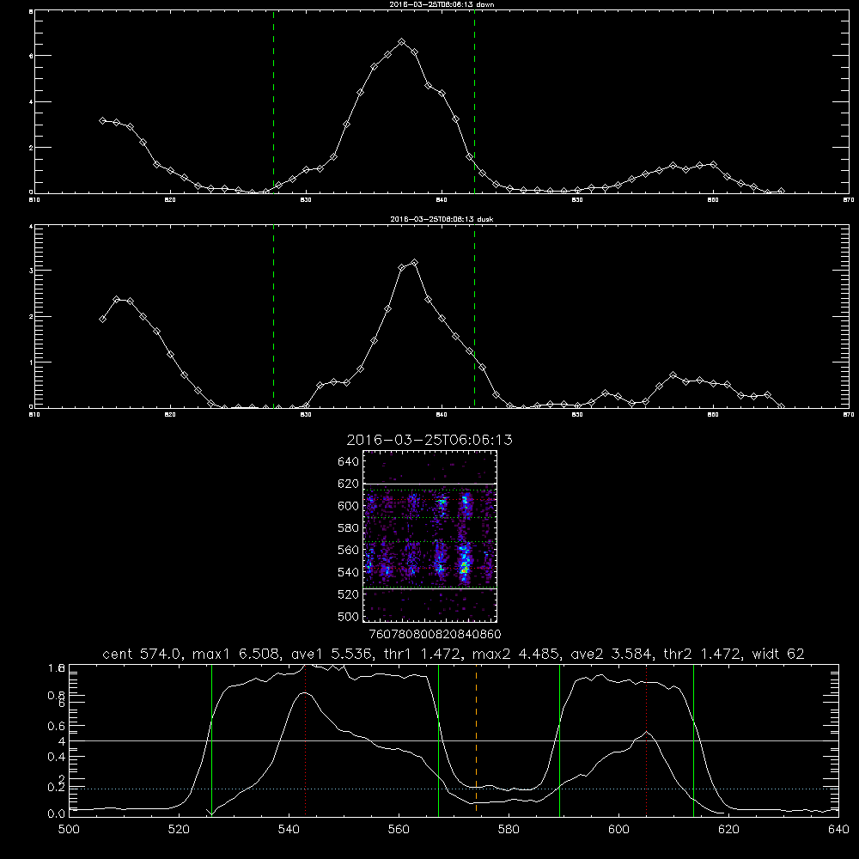Click the 'max2 4.485' value
859x859 pixels.
coord(517,654)
